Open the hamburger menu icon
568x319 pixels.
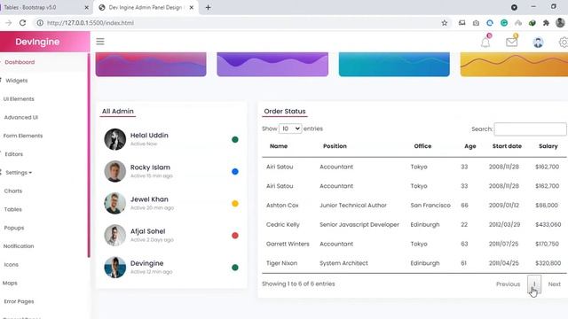click(100, 42)
